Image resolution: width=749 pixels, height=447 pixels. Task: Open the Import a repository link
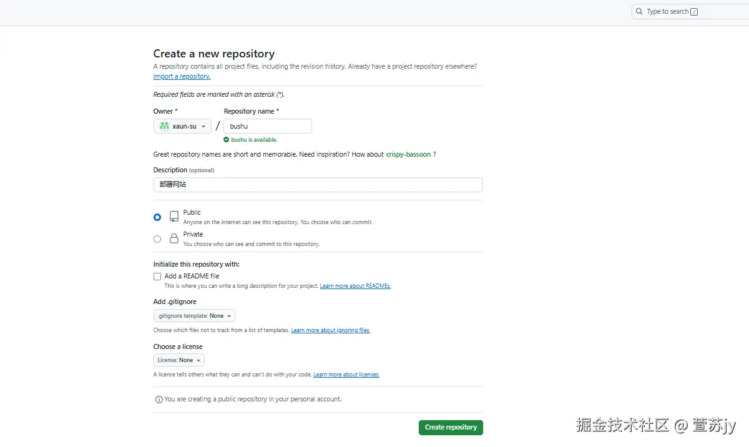pos(182,77)
